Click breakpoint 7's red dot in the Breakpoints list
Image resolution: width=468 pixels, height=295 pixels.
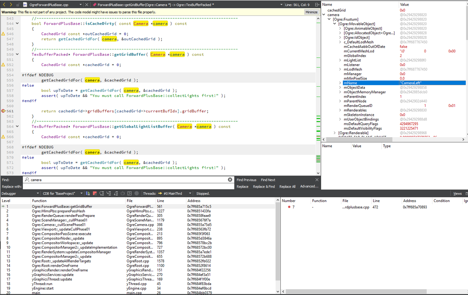click(289, 207)
